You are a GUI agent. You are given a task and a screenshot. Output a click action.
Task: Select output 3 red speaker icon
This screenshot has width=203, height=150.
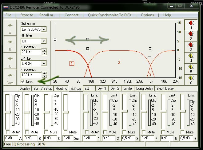tap(191, 47)
